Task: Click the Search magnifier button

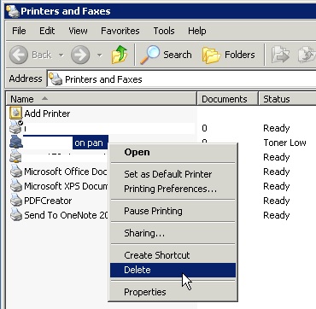Action: (166, 55)
